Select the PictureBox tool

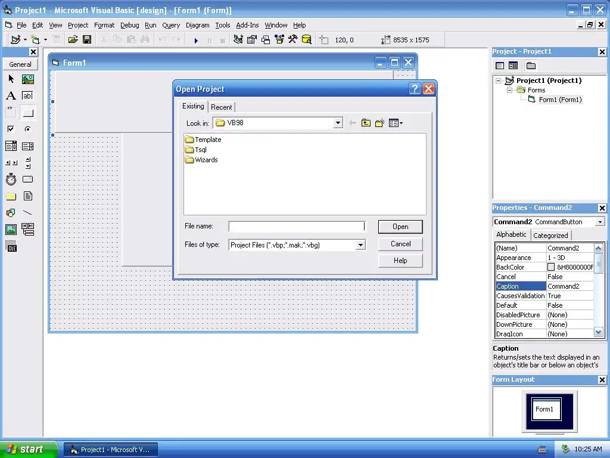tap(27, 79)
